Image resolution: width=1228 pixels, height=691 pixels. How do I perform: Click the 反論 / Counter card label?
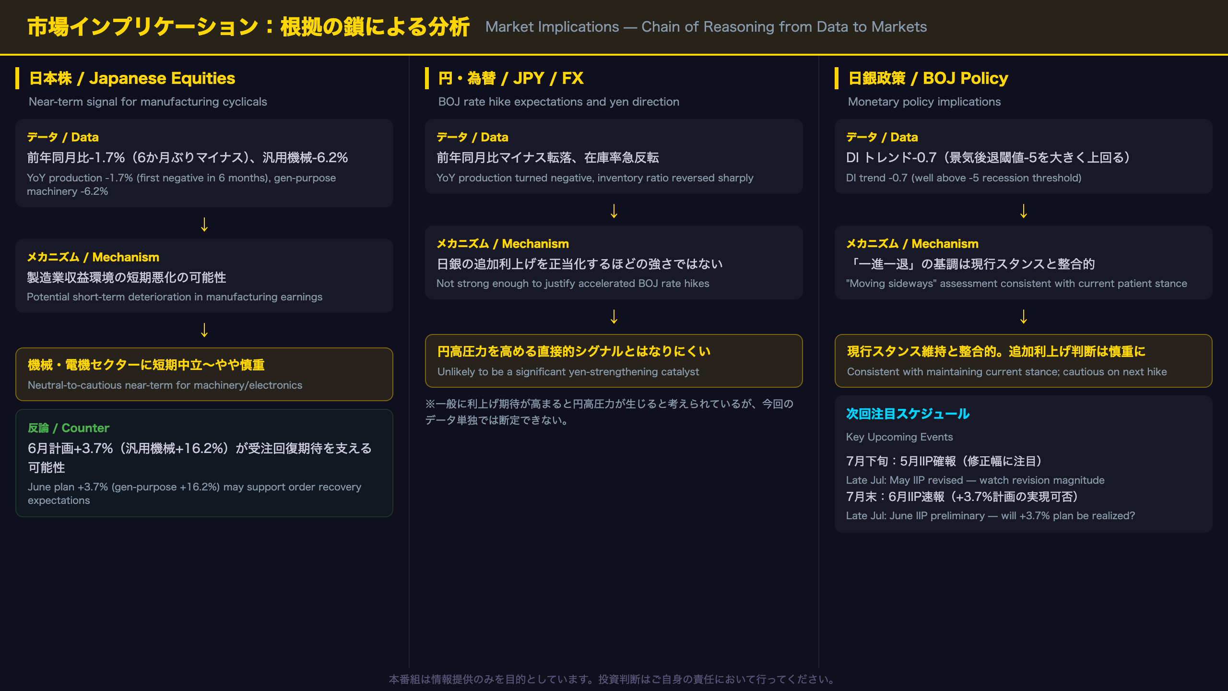[69, 428]
